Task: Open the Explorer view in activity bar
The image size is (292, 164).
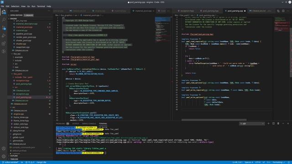Action: click(4, 12)
